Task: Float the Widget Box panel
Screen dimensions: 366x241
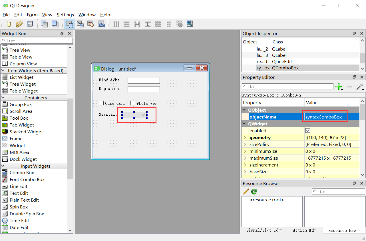Action: pos(62,33)
